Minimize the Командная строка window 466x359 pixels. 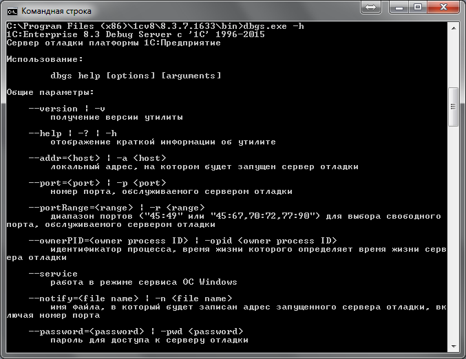click(399, 7)
